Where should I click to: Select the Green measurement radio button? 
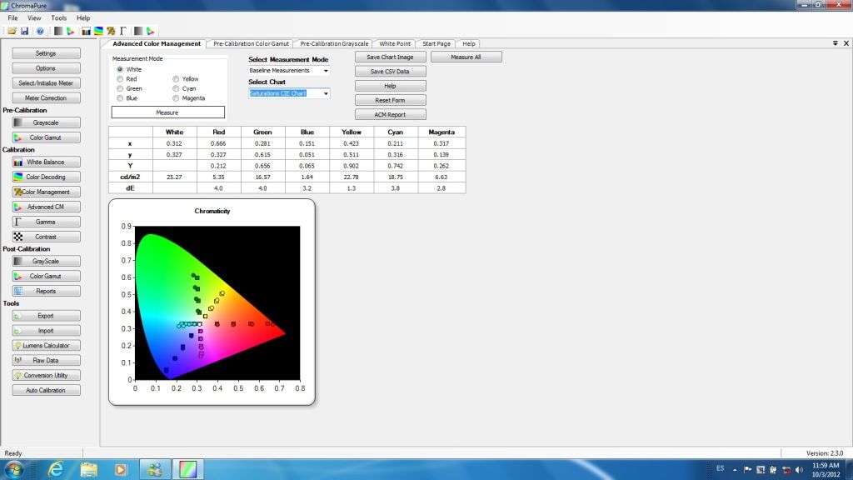120,88
